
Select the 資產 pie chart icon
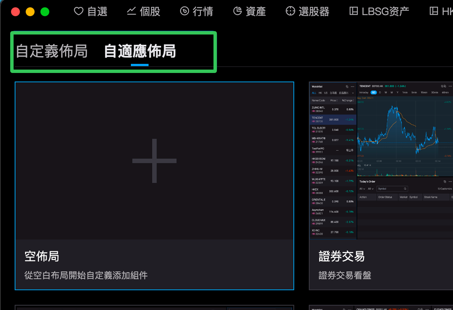[x=237, y=11]
